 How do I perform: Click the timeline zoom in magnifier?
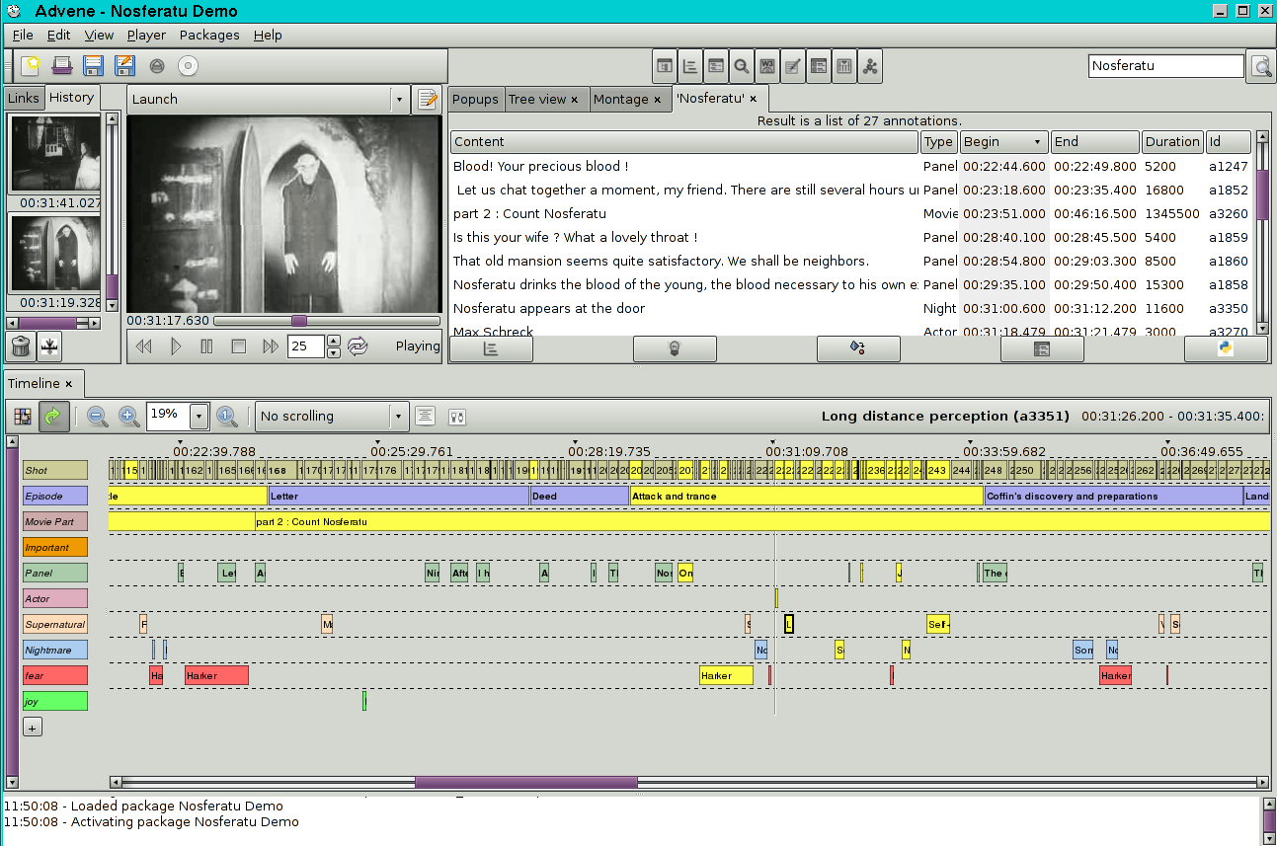coord(128,417)
